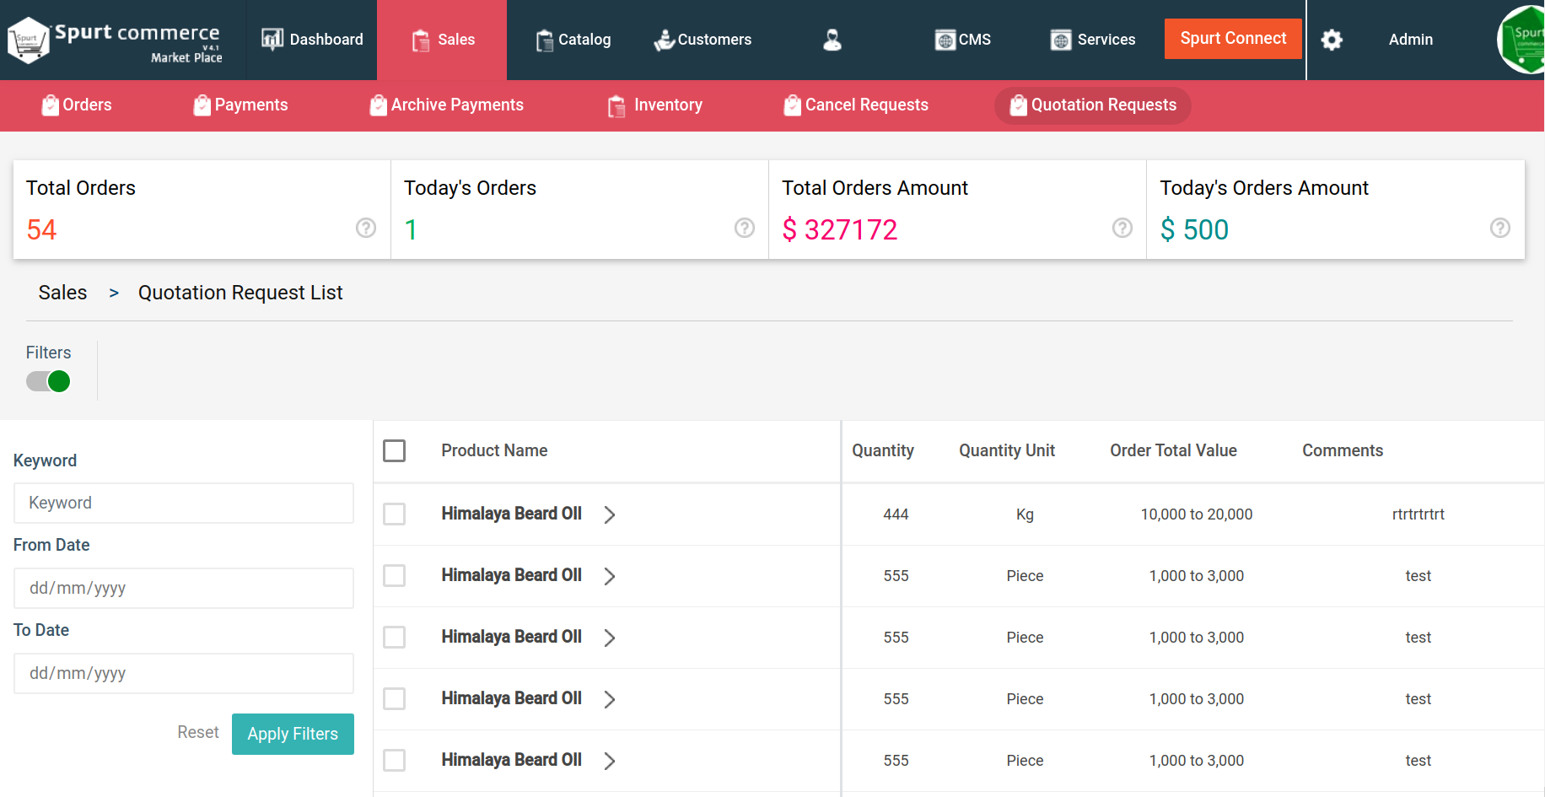Click the '54' total orders value

(41, 229)
